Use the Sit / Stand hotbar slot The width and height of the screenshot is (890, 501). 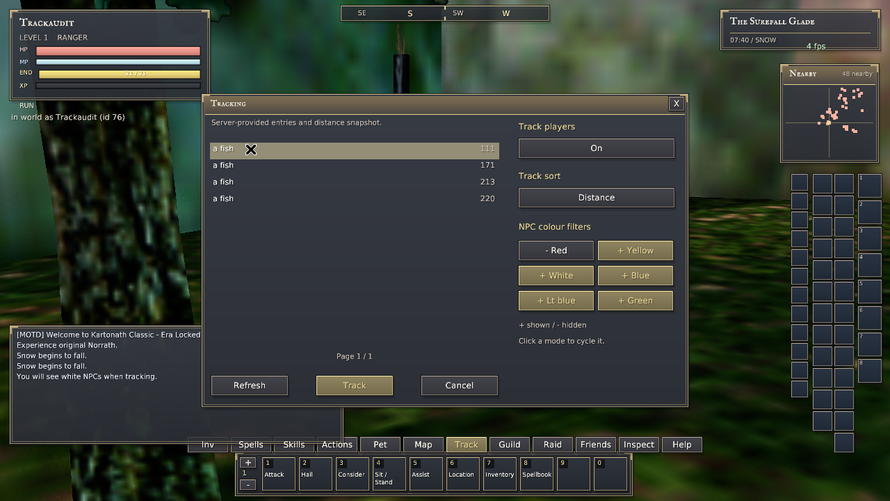[x=389, y=474]
